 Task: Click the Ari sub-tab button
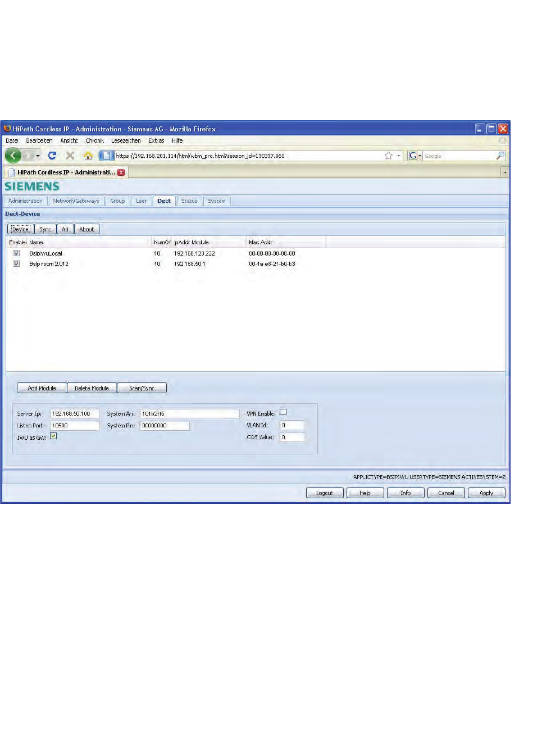coord(65,229)
